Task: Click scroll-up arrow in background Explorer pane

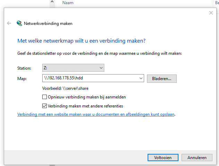Action: tap(52, 2)
